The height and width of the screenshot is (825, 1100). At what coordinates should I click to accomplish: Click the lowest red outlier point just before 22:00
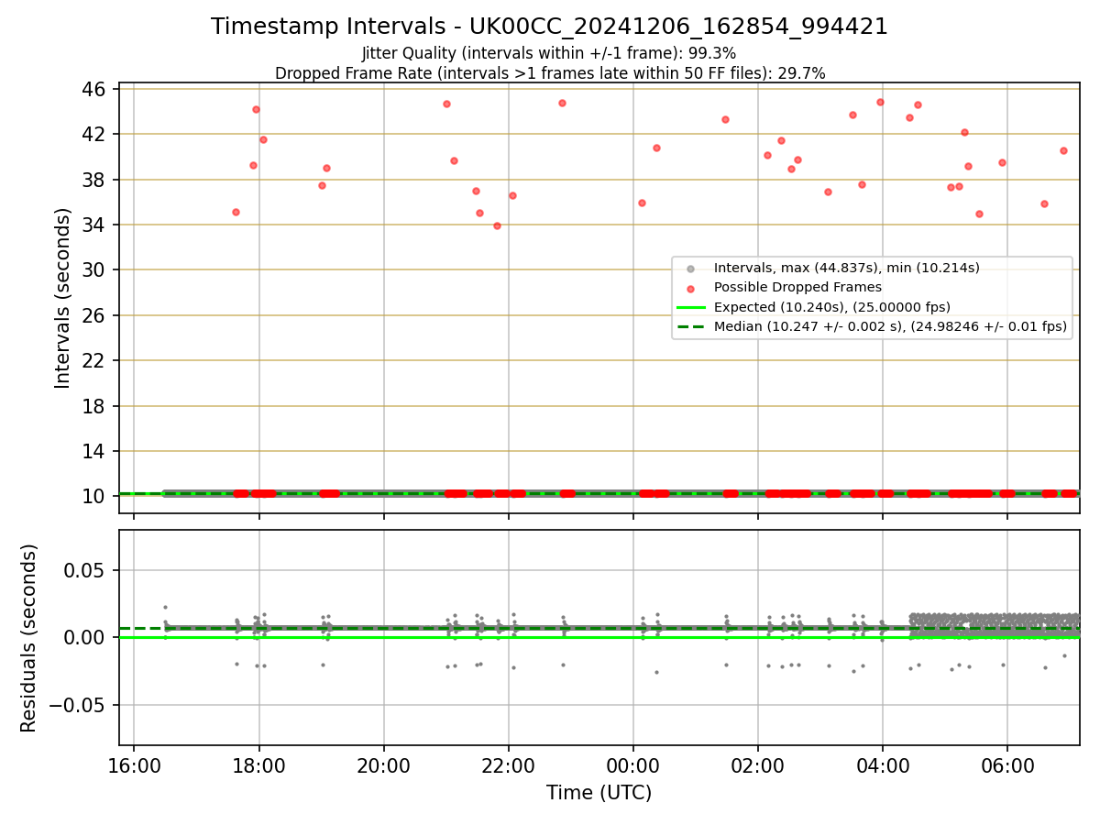(497, 225)
